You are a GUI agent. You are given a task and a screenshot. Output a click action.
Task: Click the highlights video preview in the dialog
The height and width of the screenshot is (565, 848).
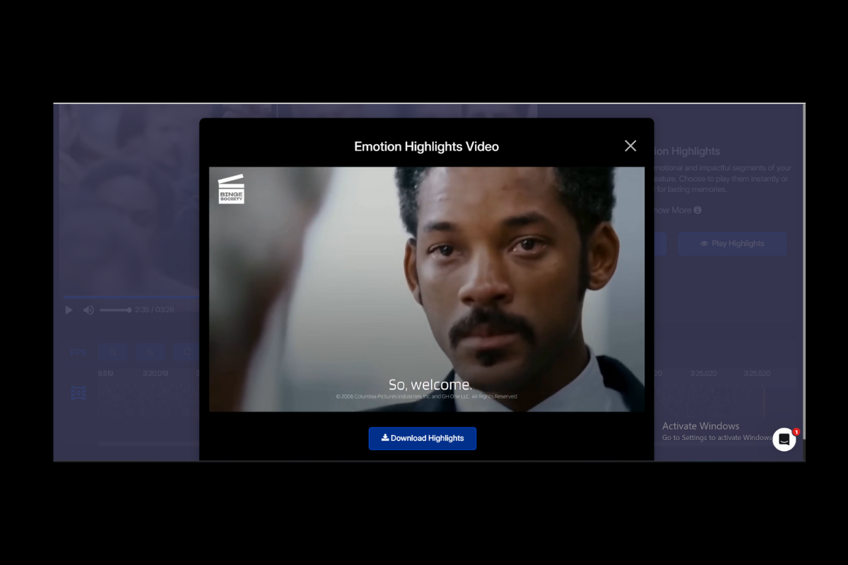click(427, 289)
